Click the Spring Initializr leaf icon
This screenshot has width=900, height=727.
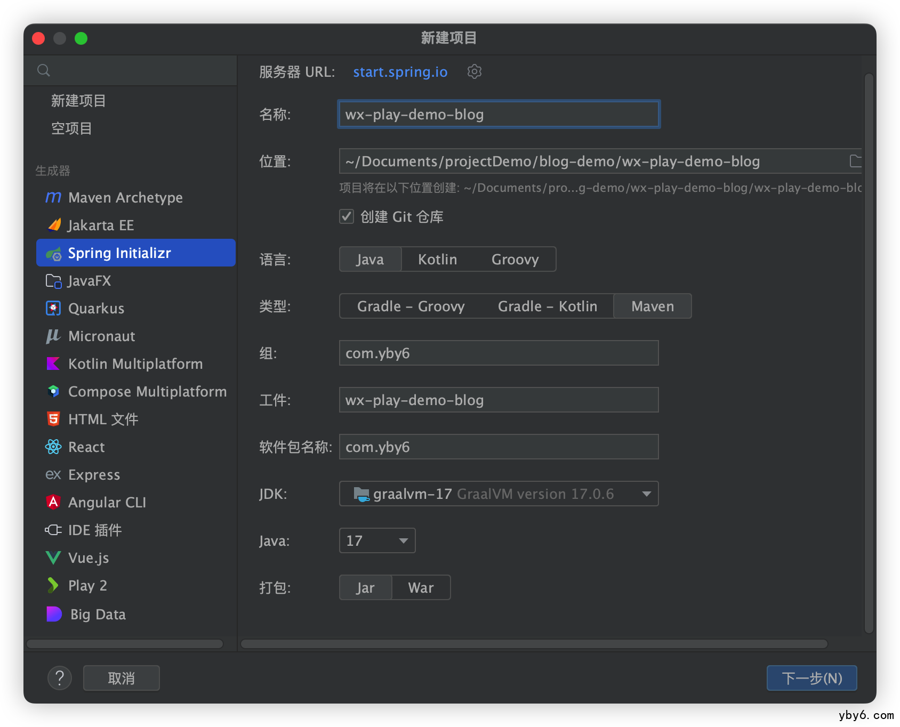[53, 253]
